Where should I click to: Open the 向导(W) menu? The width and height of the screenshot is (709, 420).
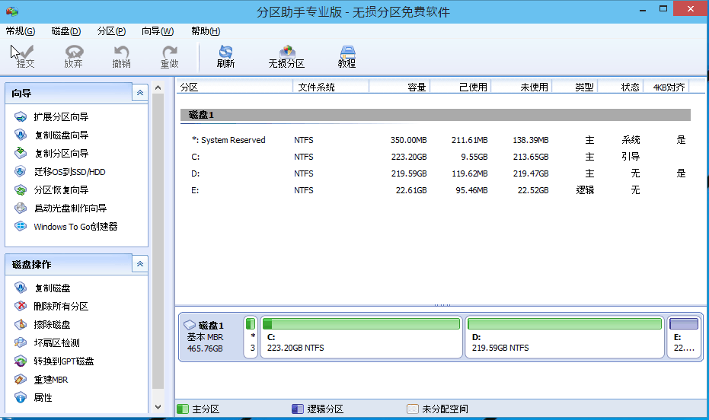tap(158, 31)
